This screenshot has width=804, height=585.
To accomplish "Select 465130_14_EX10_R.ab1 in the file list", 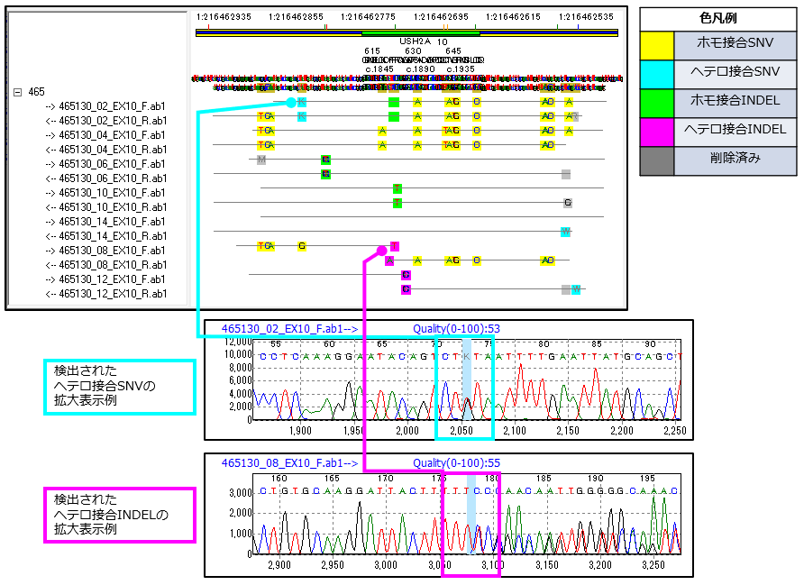I will (112, 235).
